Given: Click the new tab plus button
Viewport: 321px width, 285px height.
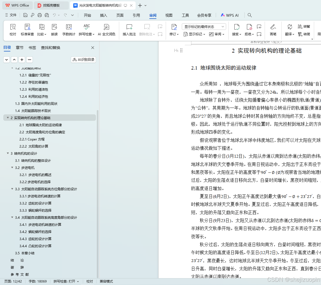Looking at the screenshot, I should [140, 5].
